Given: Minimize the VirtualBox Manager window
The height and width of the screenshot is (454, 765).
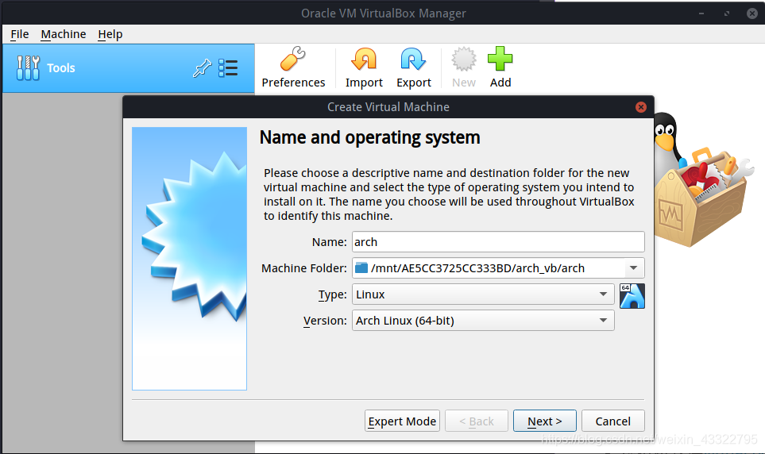Looking at the screenshot, I should coord(701,13).
